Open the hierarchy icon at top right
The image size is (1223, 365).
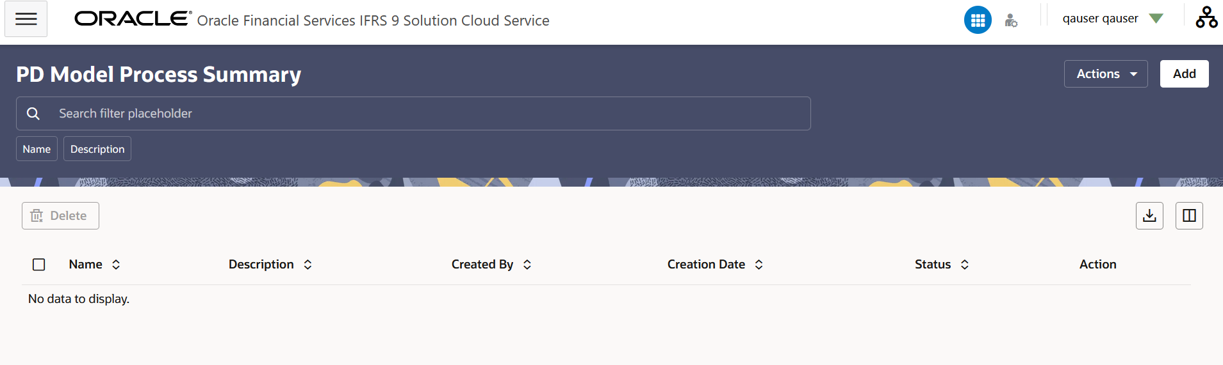(1206, 17)
